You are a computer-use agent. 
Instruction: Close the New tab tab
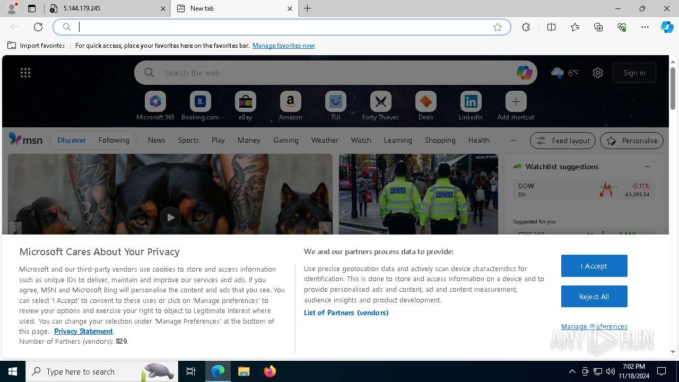coord(290,8)
